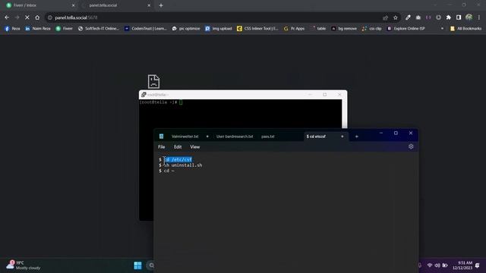Open the pen extension icon

408,17
